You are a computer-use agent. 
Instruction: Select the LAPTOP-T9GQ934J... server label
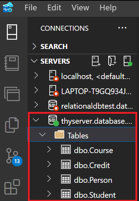tap(96, 92)
